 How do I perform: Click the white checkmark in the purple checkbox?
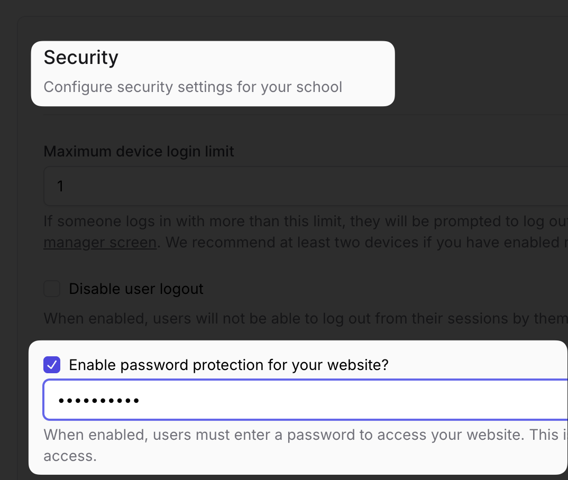pos(52,365)
